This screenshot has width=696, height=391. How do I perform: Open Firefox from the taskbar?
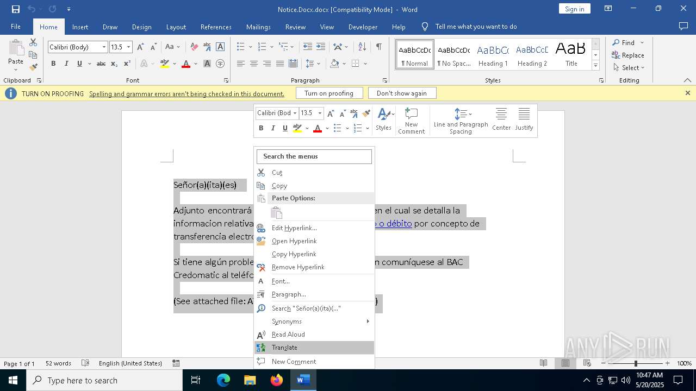[x=277, y=380]
